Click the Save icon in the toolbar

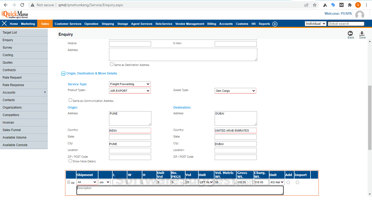(x=362, y=34)
